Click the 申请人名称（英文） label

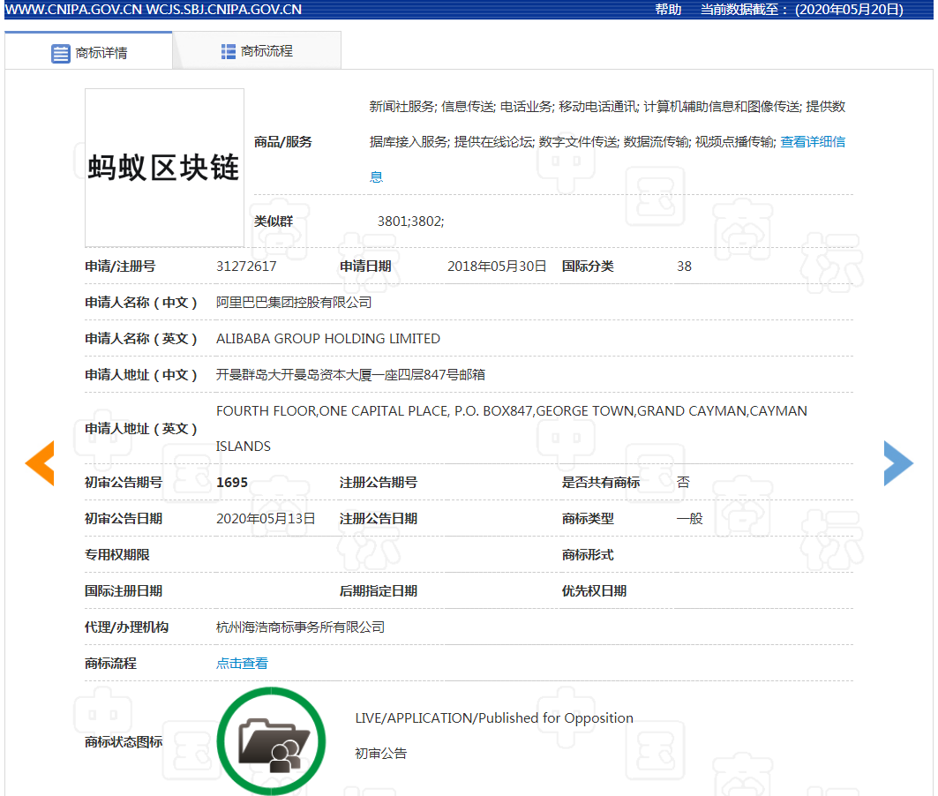(x=140, y=339)
